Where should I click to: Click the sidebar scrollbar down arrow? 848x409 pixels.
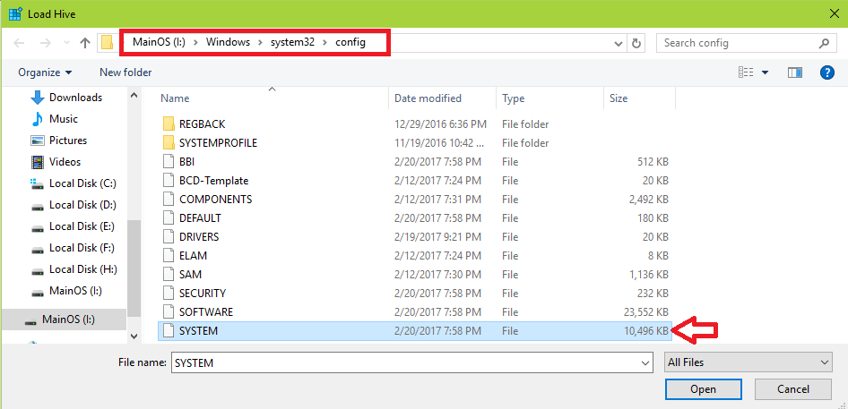134,337
